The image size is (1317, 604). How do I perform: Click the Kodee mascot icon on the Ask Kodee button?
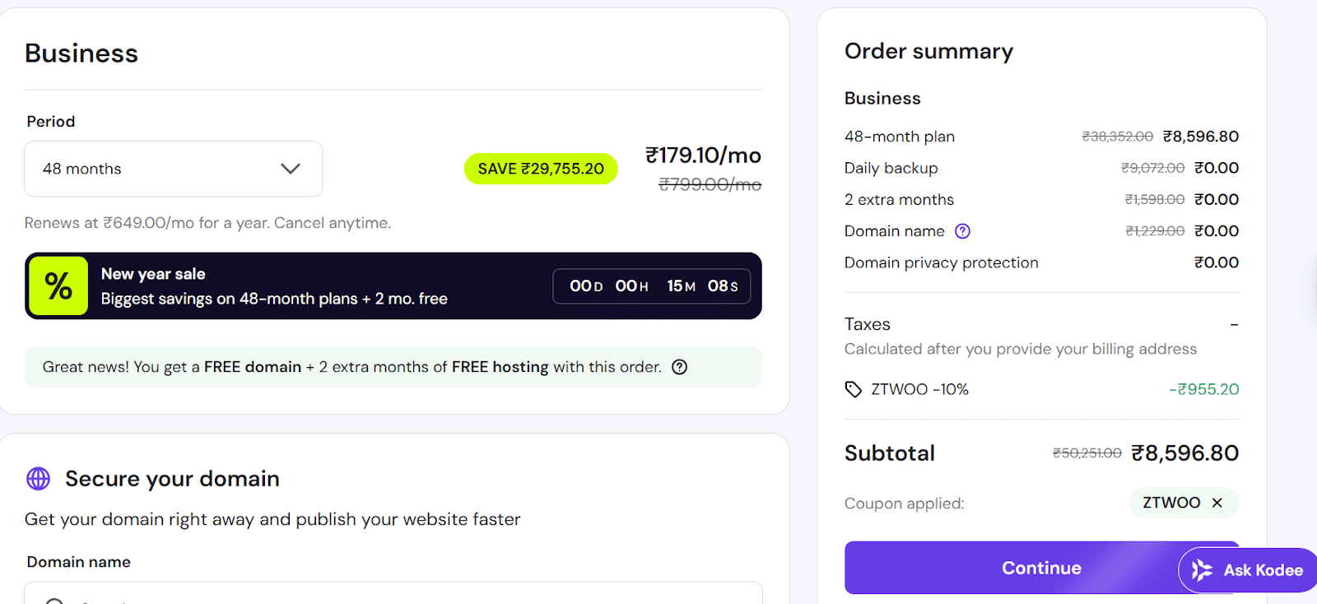click(x=1201, y=569)
